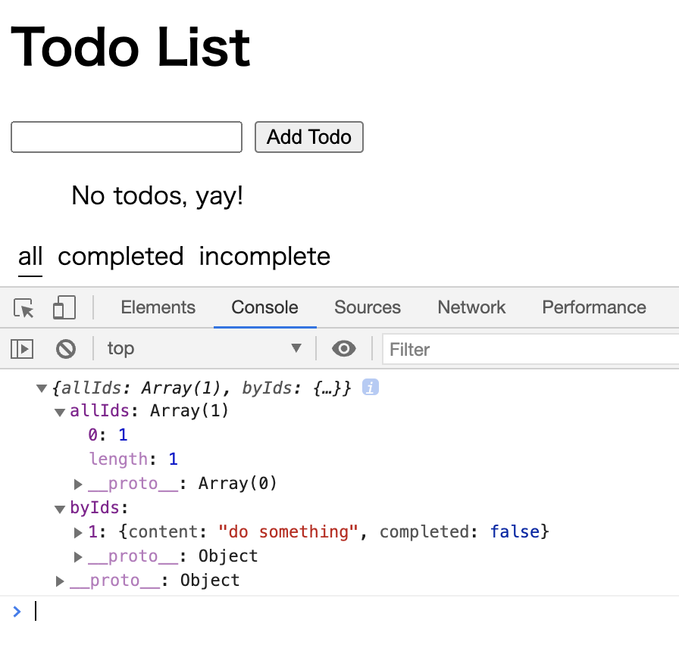Open the Sources tab
Screen dimensions: 679x648
(x=368, y=307)
